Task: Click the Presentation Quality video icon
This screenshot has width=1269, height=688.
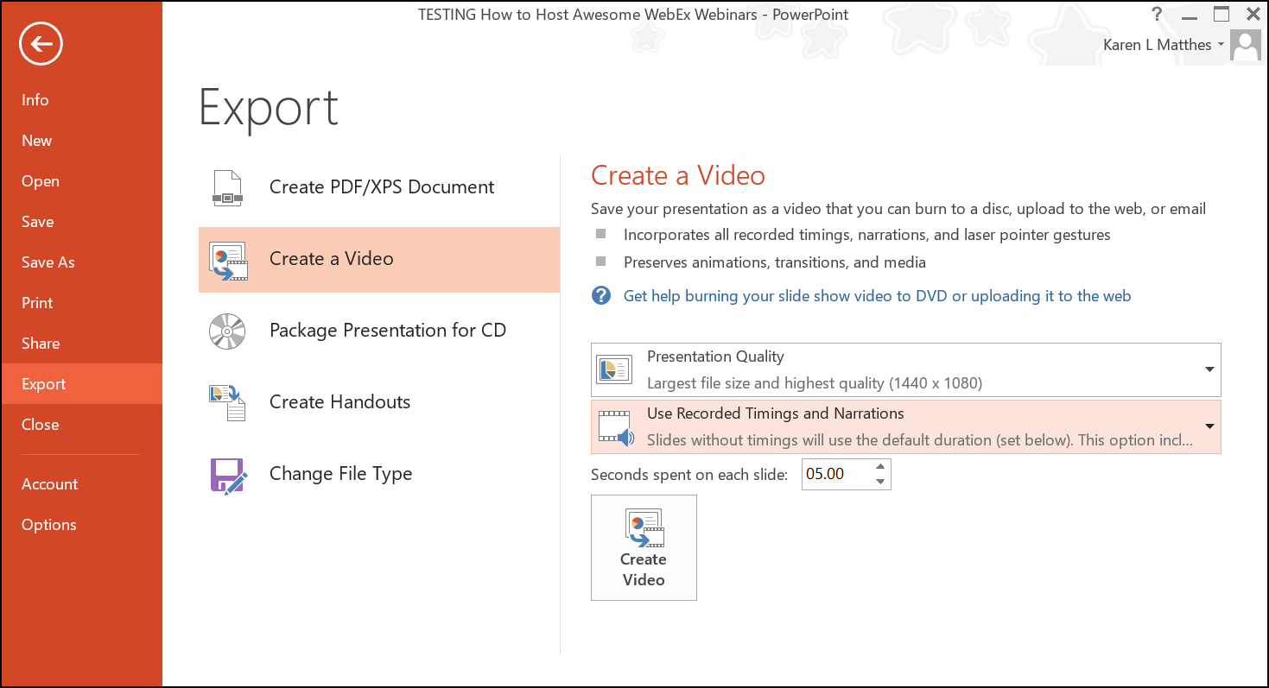Action: [614, 369]
